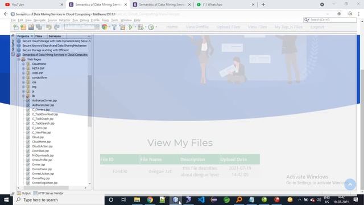Click the My Top_K Files link

[288, 27]
